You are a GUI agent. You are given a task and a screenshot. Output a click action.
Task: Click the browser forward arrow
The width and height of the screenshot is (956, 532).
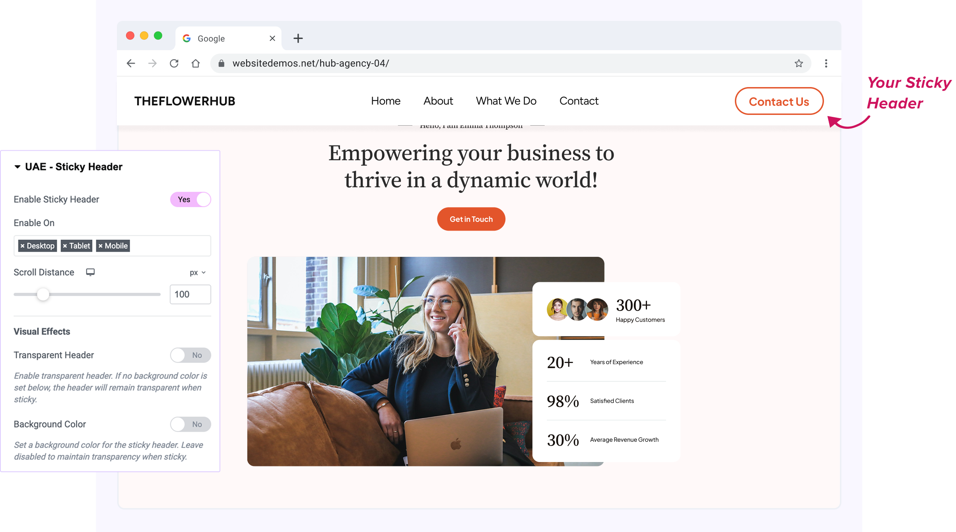pyautogui.click(x=152, y=63)
